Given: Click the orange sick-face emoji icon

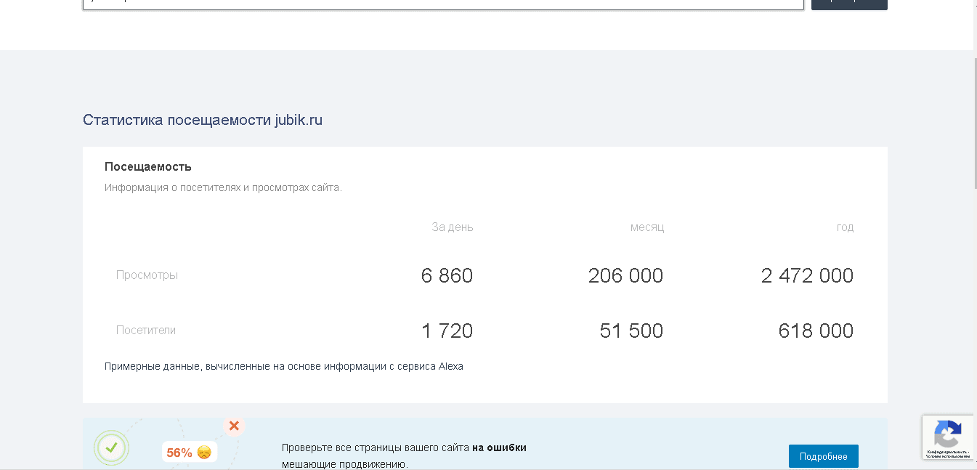Looking at the screenshot, I should pos(203,451).
